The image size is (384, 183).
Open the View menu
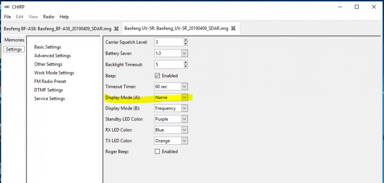[33, 17]
